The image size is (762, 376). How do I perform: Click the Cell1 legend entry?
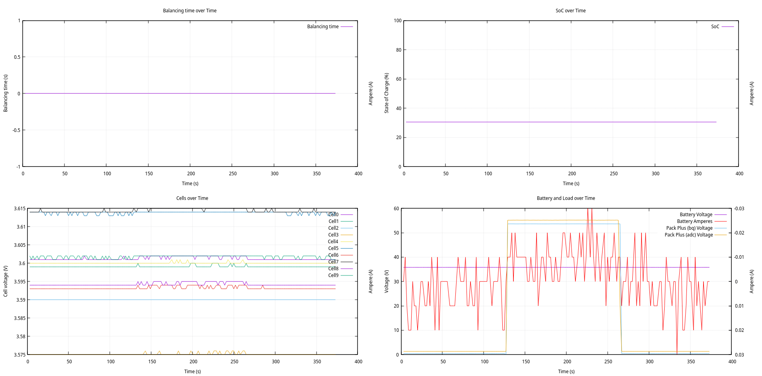[333, 221]
